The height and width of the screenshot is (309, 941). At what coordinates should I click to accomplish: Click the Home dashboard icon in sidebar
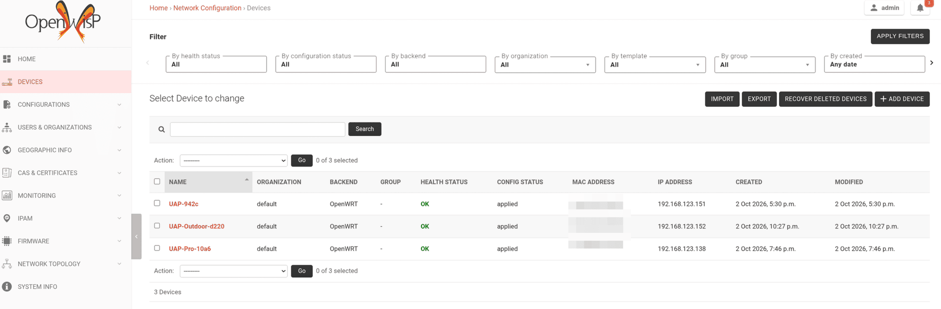click(7, 59)
